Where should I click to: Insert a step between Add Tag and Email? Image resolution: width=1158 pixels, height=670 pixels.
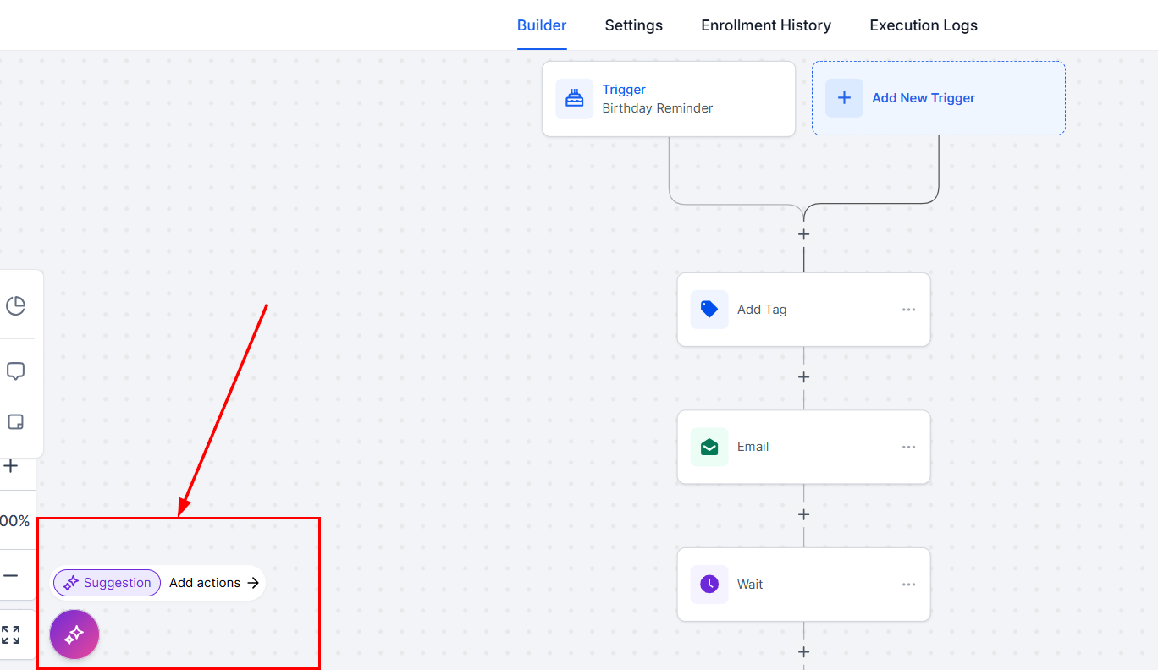click(803, 377)
